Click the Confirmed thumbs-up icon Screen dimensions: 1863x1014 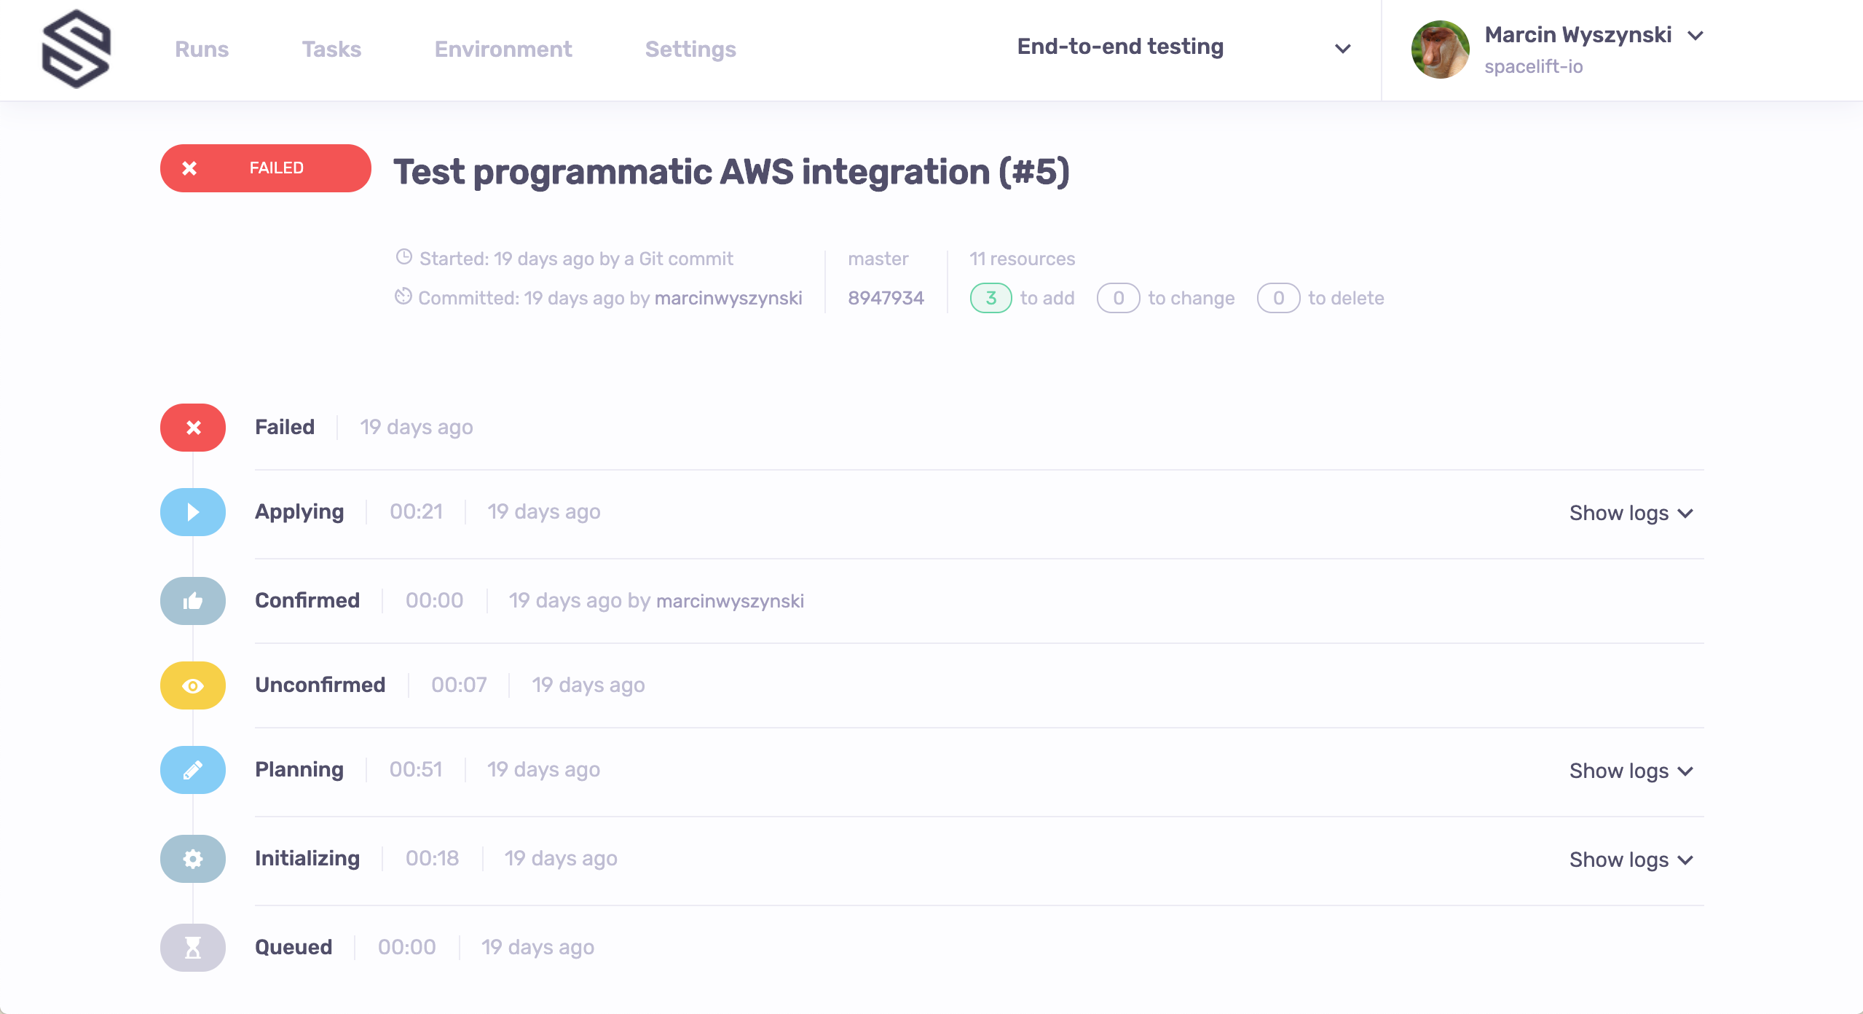(x=193, y=601)
